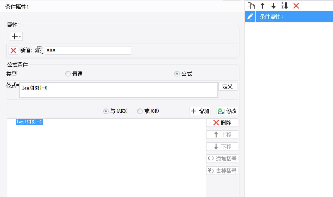The image size is (333, 197).
Task: Click the 添加括号 add brackets button
Action: (x=222, y=159)
